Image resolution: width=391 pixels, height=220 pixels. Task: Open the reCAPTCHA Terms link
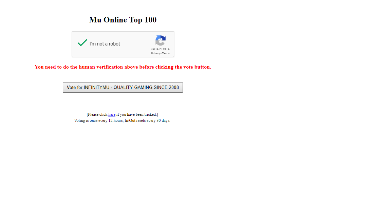coord(166,53)
